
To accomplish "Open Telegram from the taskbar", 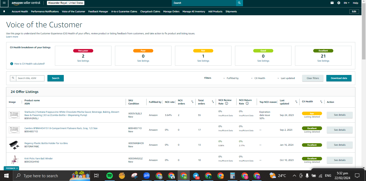I will [196, 176].
